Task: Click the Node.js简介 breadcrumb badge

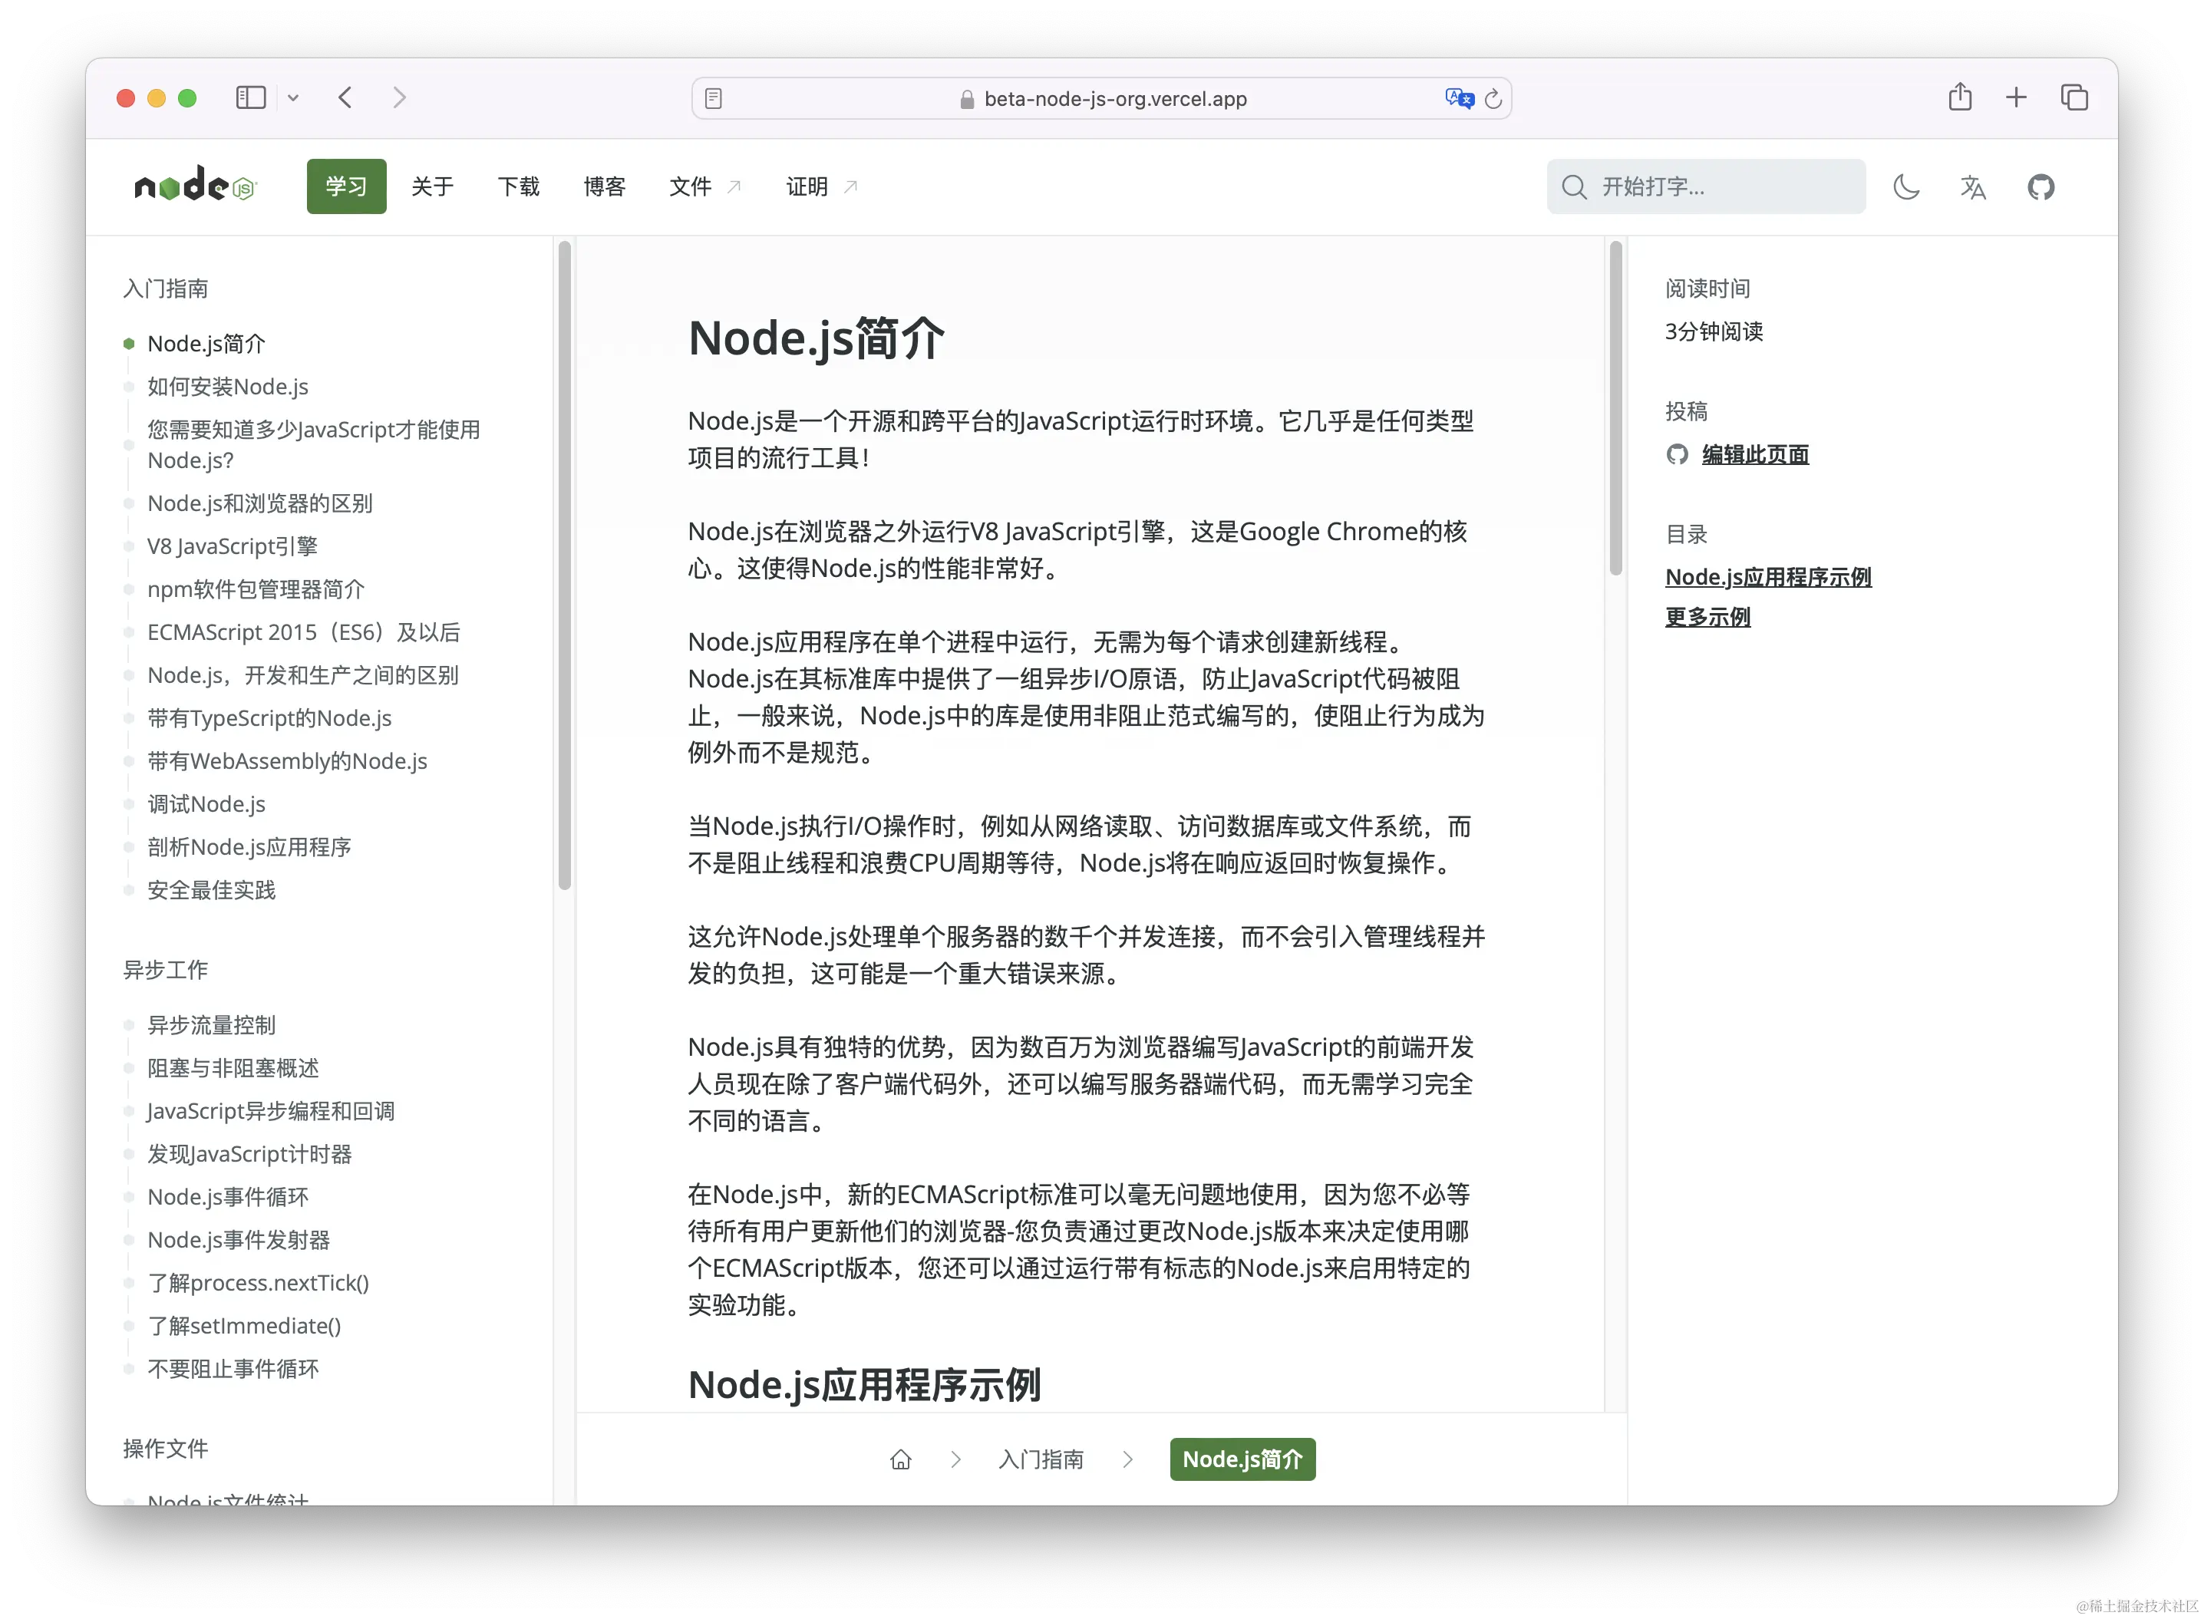Action: point(1242,1460)
